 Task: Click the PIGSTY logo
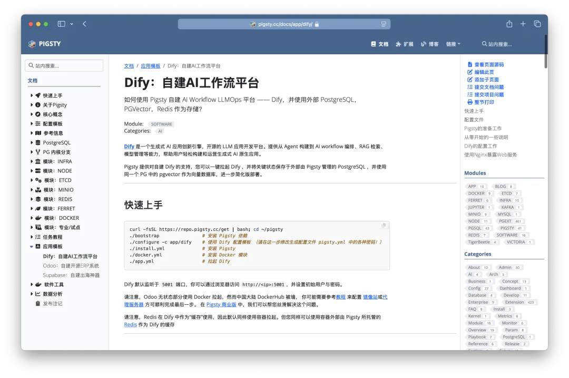coord(45,44)
